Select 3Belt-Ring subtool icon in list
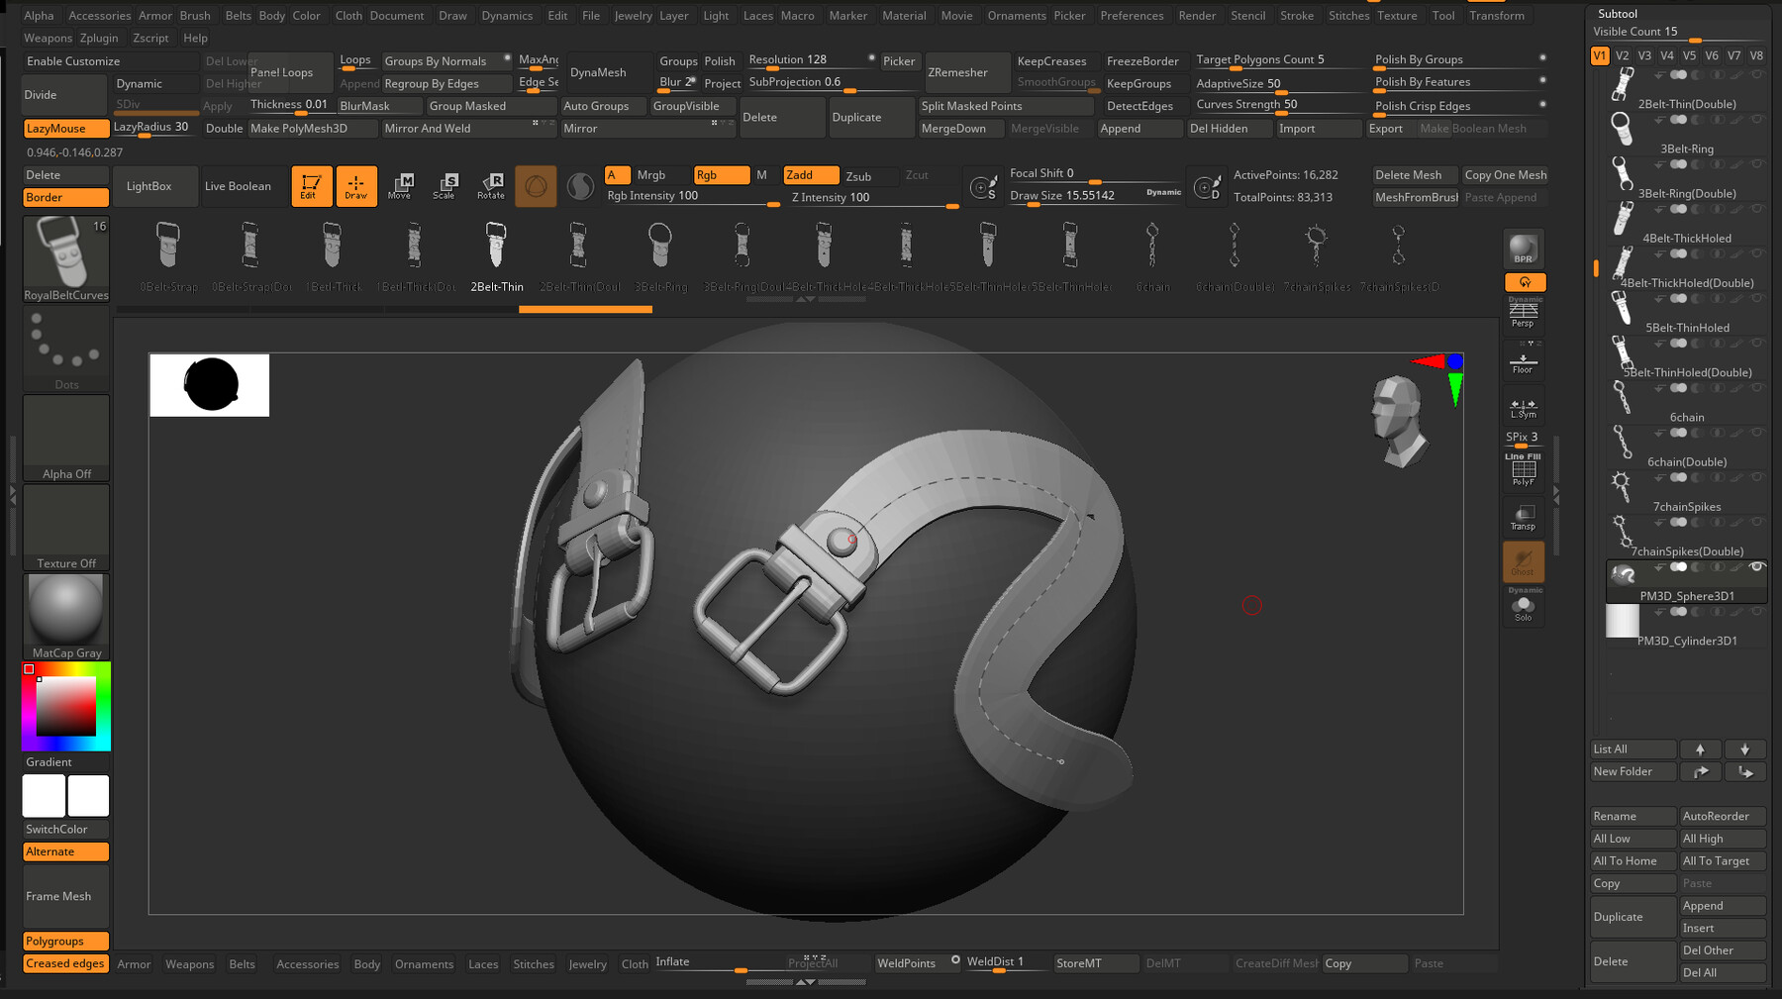 1622,129
